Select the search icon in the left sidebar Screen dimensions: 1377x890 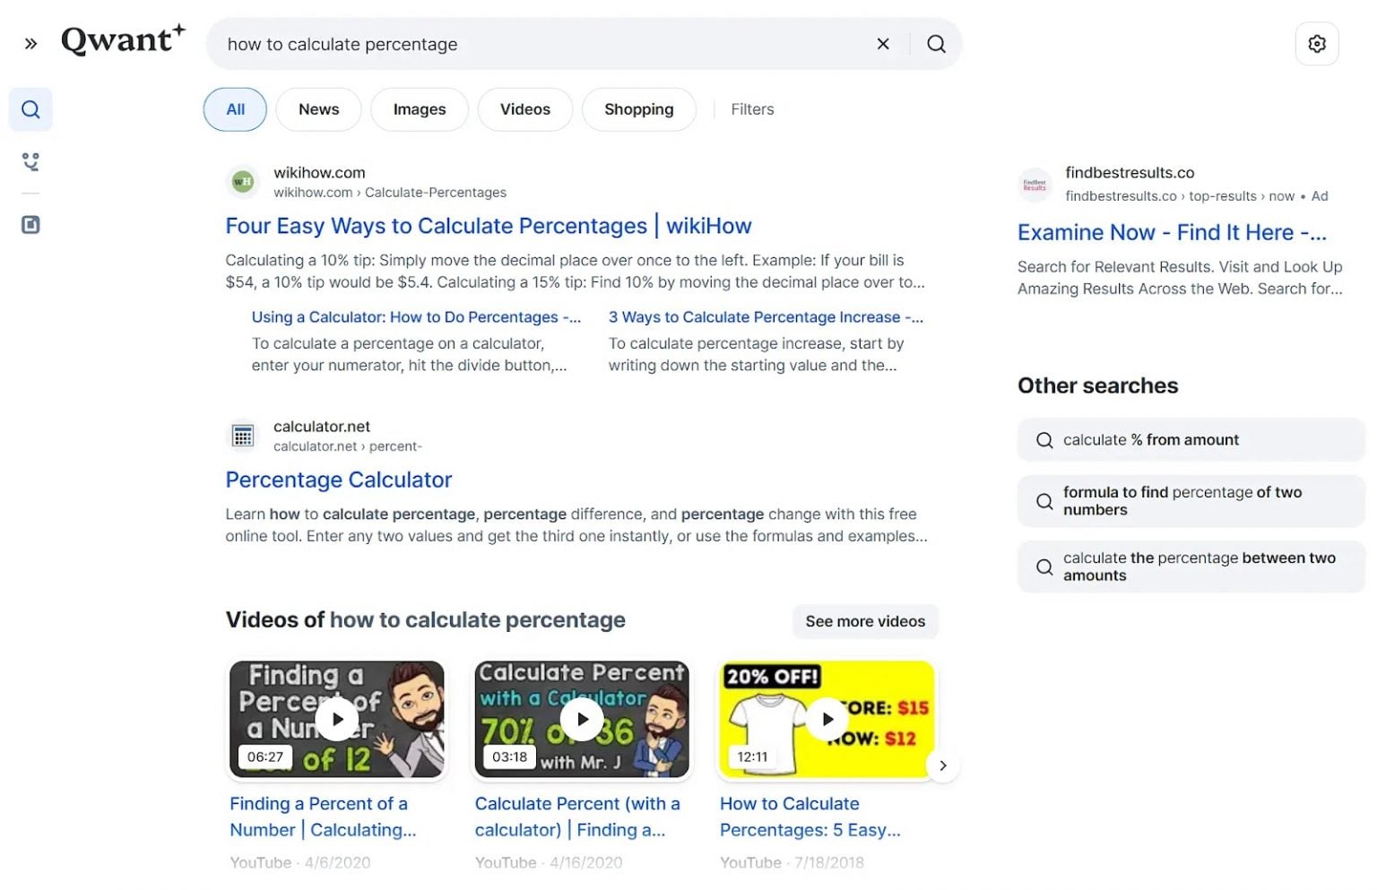[30, 108]
